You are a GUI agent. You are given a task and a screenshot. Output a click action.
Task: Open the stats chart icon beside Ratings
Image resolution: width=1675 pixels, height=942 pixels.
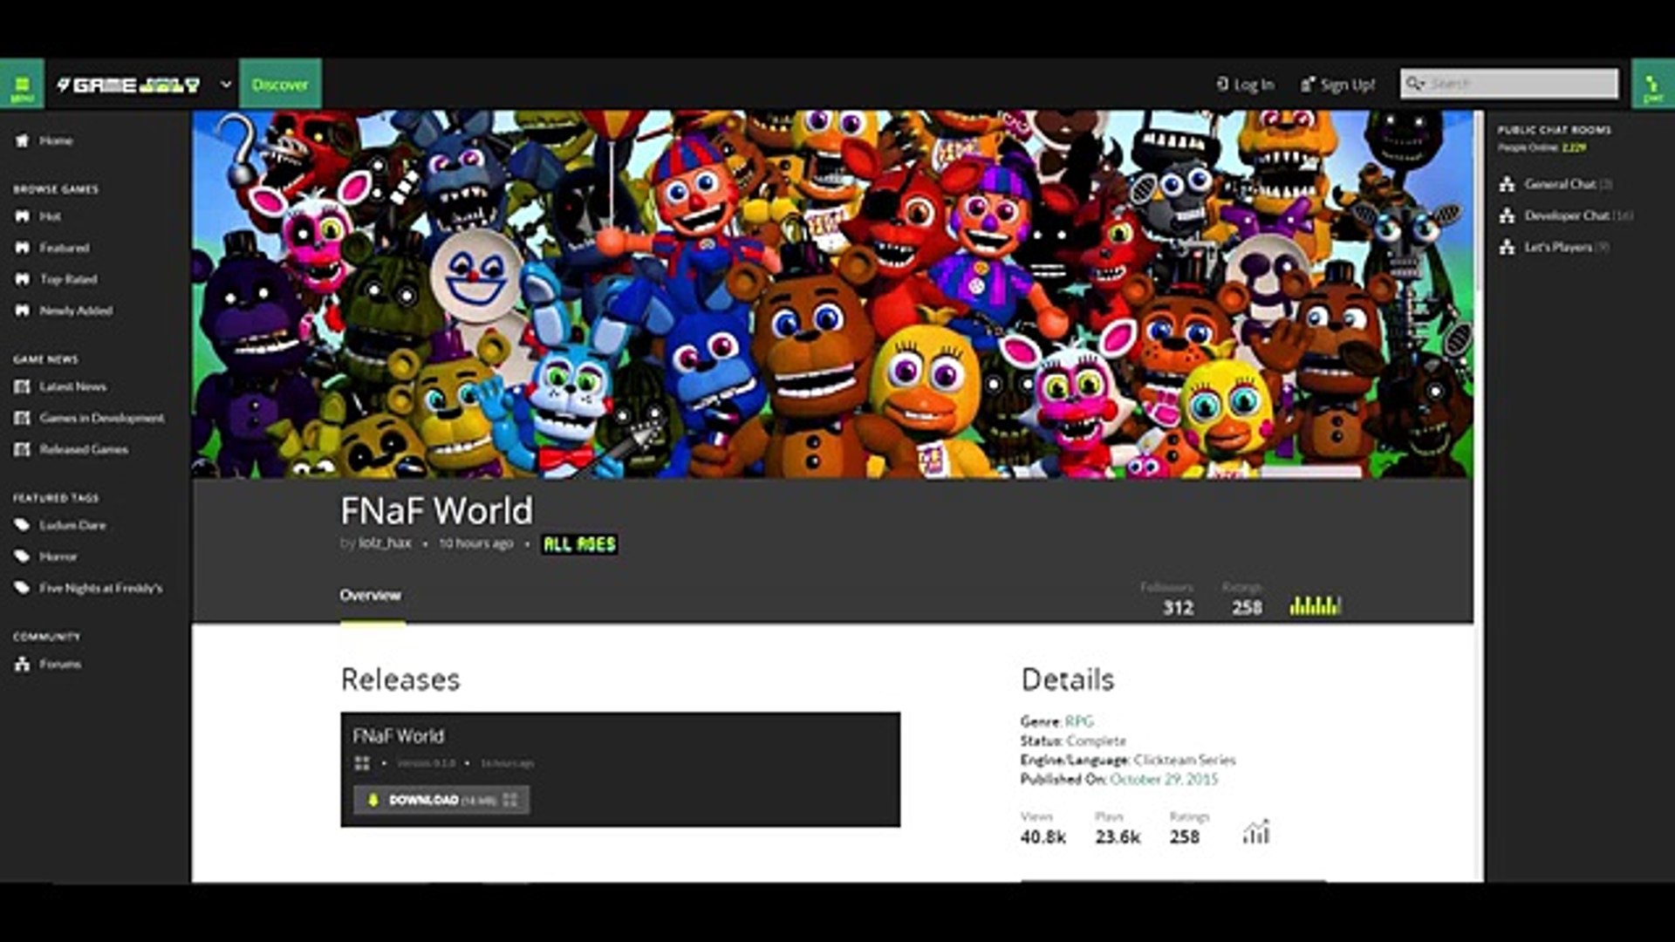[1256, 832]
